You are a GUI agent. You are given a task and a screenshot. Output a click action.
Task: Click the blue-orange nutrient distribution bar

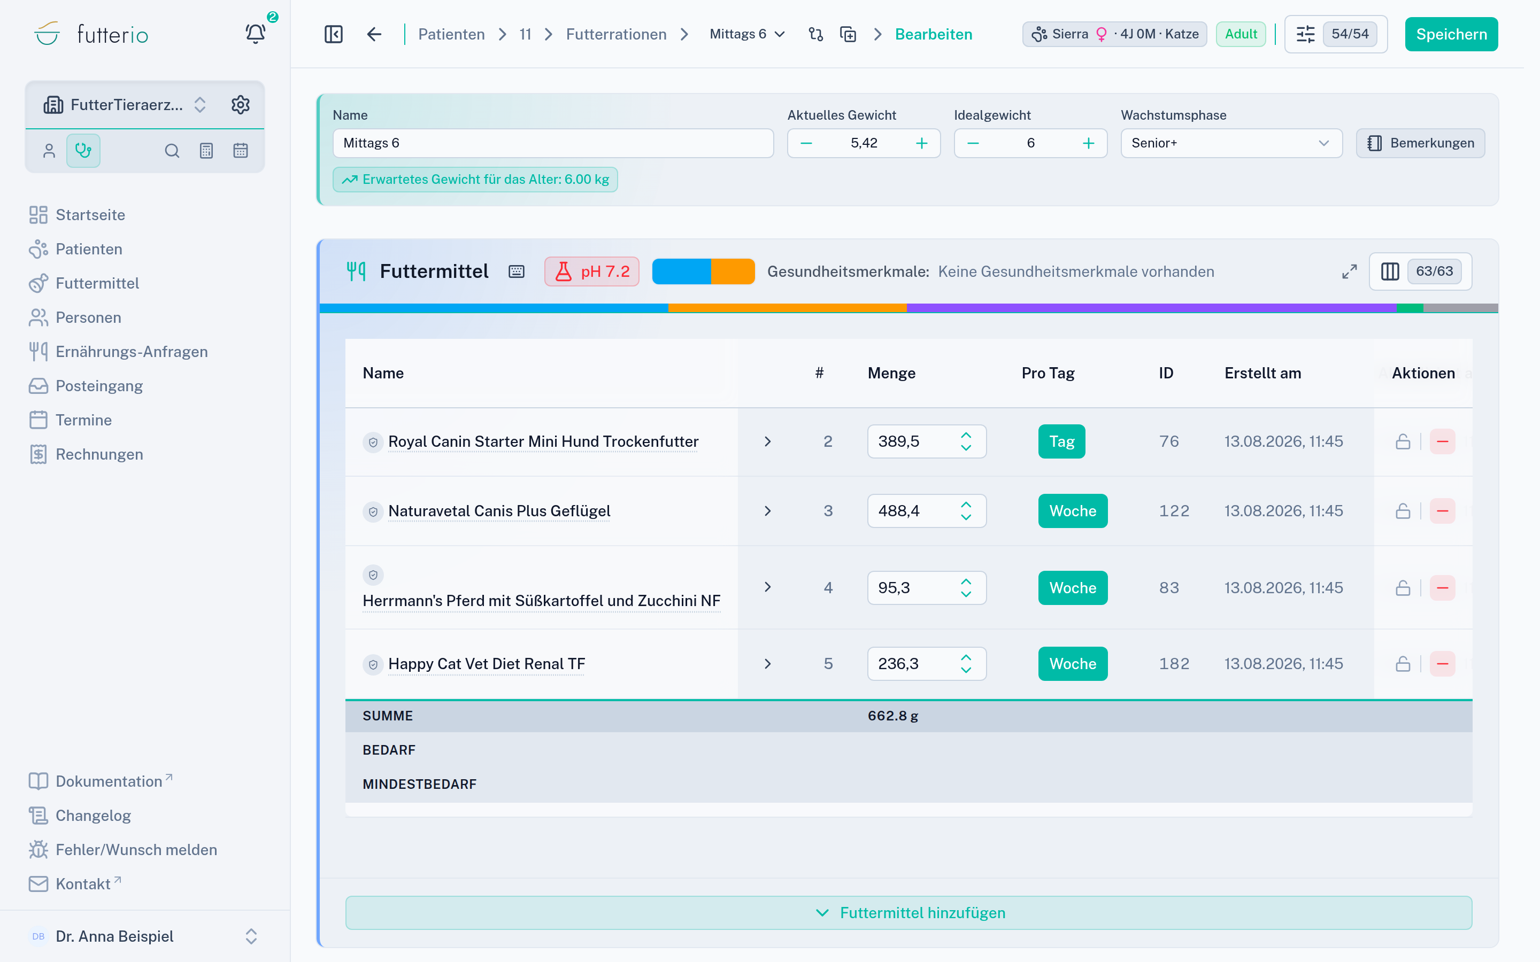(x=703, y=271)
